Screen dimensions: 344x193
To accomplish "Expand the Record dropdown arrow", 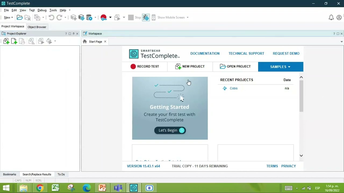I will 110,17.
